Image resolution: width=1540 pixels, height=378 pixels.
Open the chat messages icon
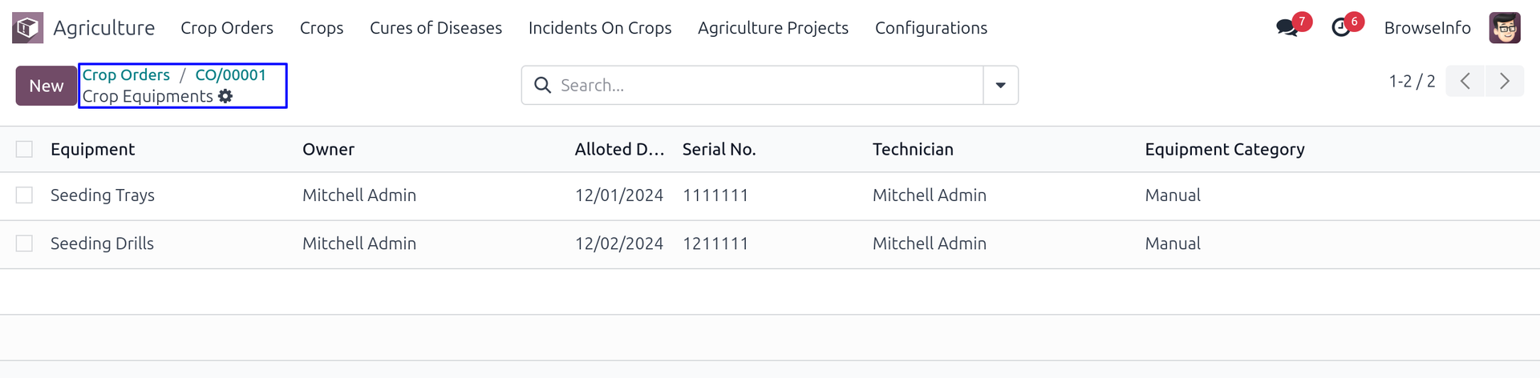(x=1287, y=28)
